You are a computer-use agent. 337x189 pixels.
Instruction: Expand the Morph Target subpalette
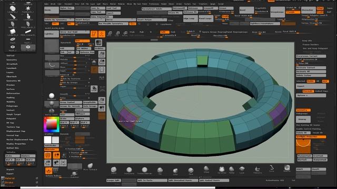13,114
